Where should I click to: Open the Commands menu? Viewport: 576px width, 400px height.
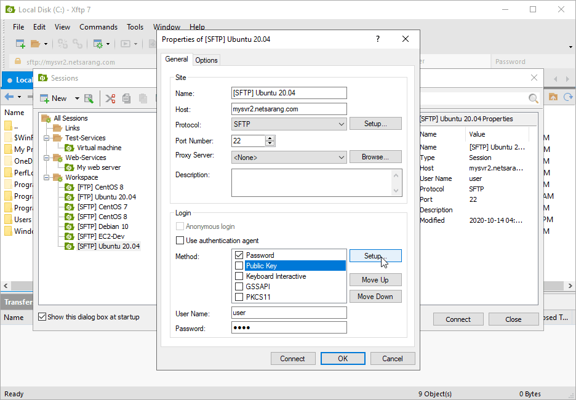pos(98,27)
